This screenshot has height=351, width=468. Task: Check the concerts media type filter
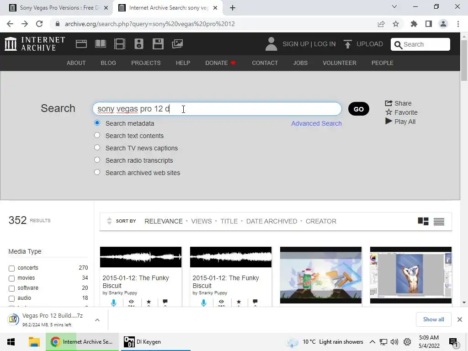pyautogui.click(x=11, y=268)
